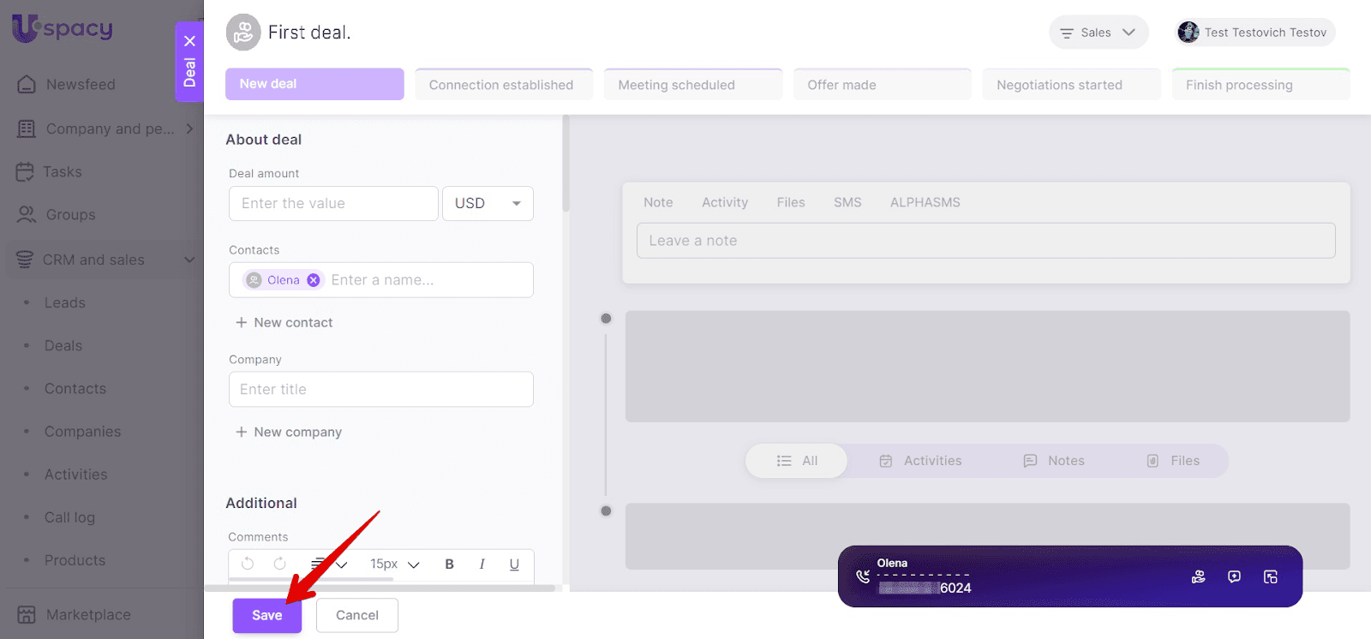Screen dimensions: 1371x639
Task: Click the Company Enter title field
Action: pyautogui.click(x=381, y=389)
